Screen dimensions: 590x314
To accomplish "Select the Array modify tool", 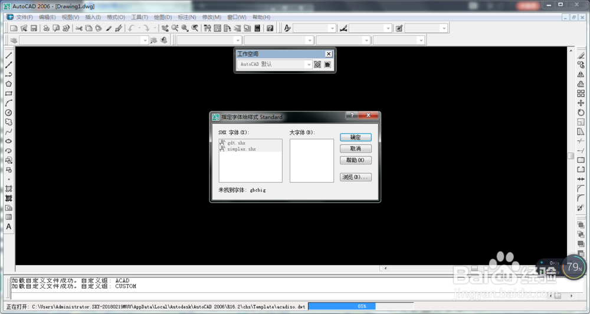I will pos(581,94).
